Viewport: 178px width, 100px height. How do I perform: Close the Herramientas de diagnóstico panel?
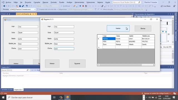click(x=173, y=14)
